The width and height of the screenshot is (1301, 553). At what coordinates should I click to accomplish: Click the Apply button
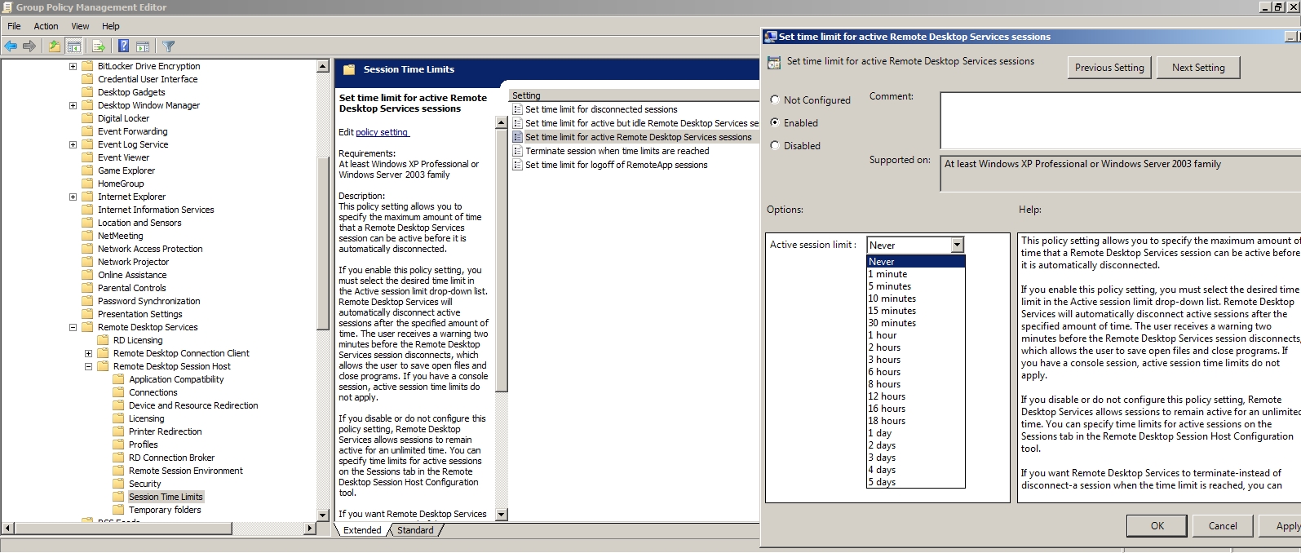click(x=1281, y=526)
